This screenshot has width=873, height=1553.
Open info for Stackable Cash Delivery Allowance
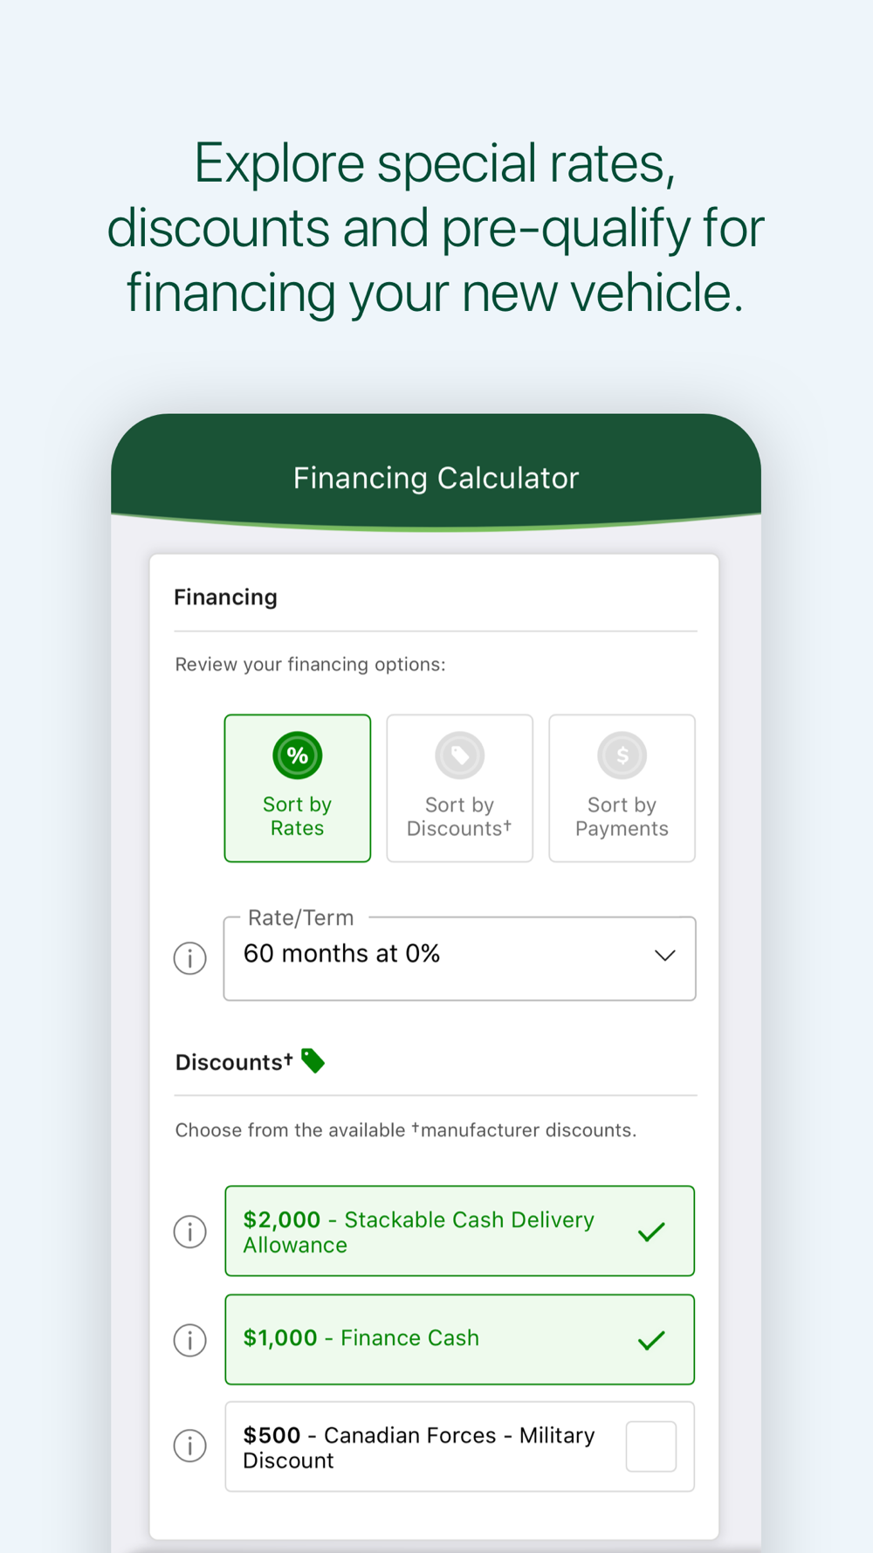click(x=190, y=1232)
